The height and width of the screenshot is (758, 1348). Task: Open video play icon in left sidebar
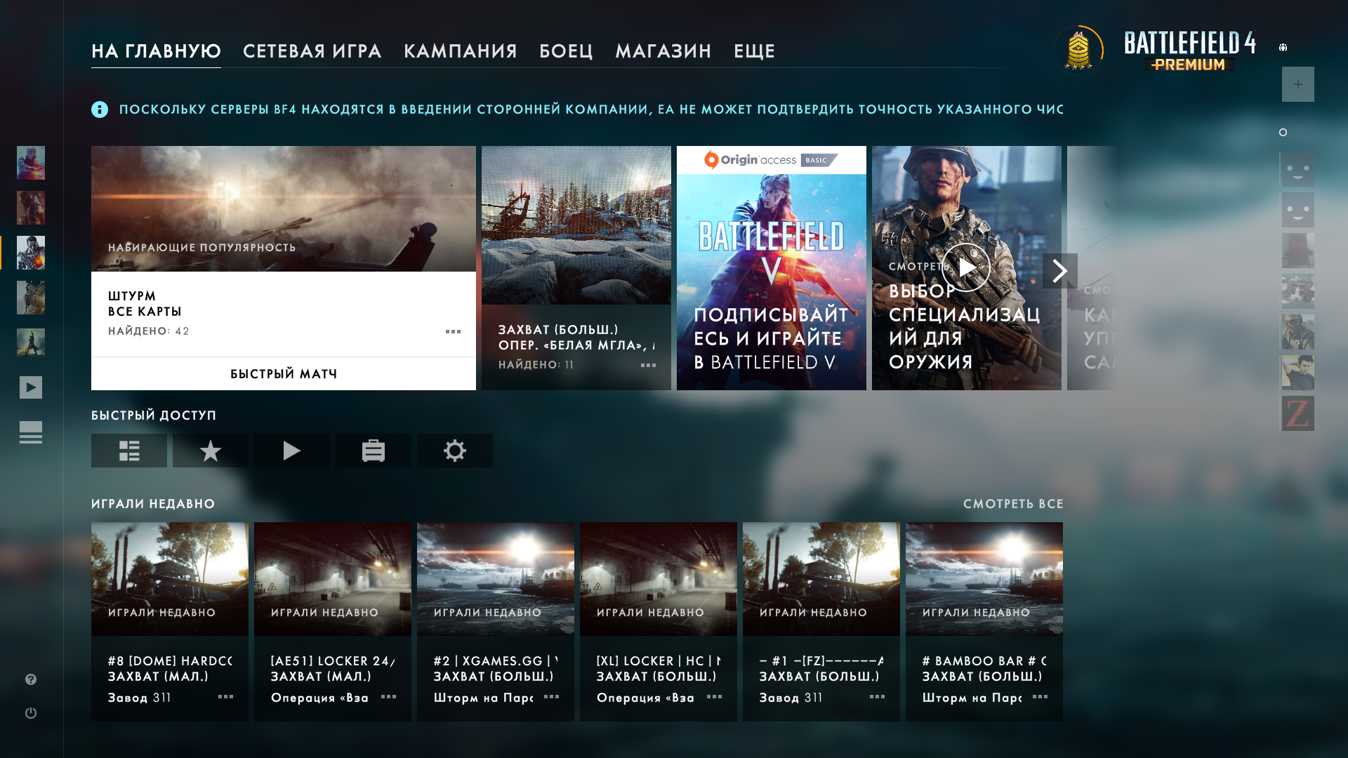coord(31,387)
